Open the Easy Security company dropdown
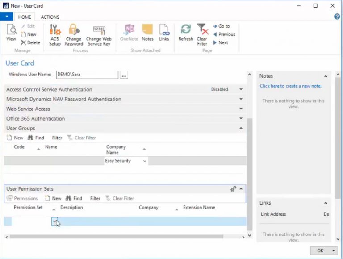The height and width of the screenshot is (259, 343). 145,161
